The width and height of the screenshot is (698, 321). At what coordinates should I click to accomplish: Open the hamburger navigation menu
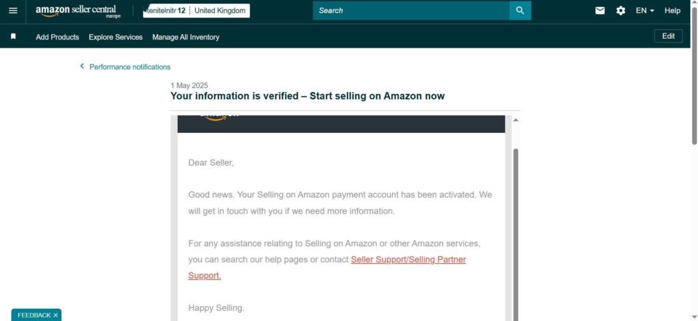pyautogui.click(x=13, y=11)
